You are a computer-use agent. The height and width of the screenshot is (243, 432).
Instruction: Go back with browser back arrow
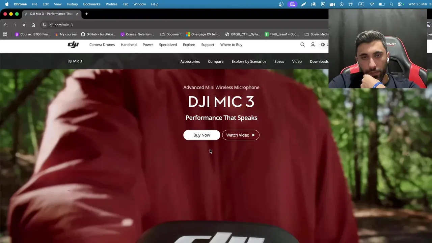point(6,25)
